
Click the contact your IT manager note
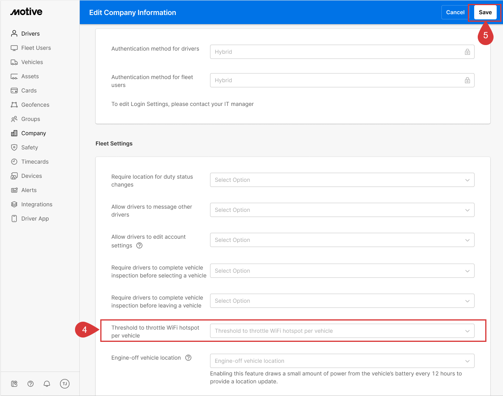pos(182,104)
